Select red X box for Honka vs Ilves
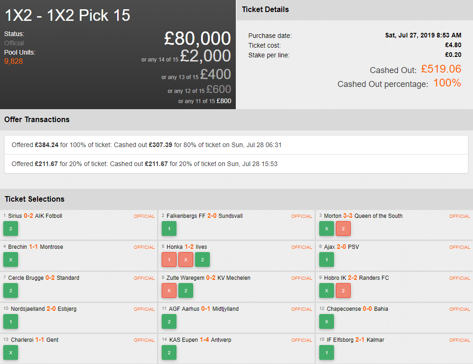The width and height of the screenshot is (473, 364). (186, 259)
